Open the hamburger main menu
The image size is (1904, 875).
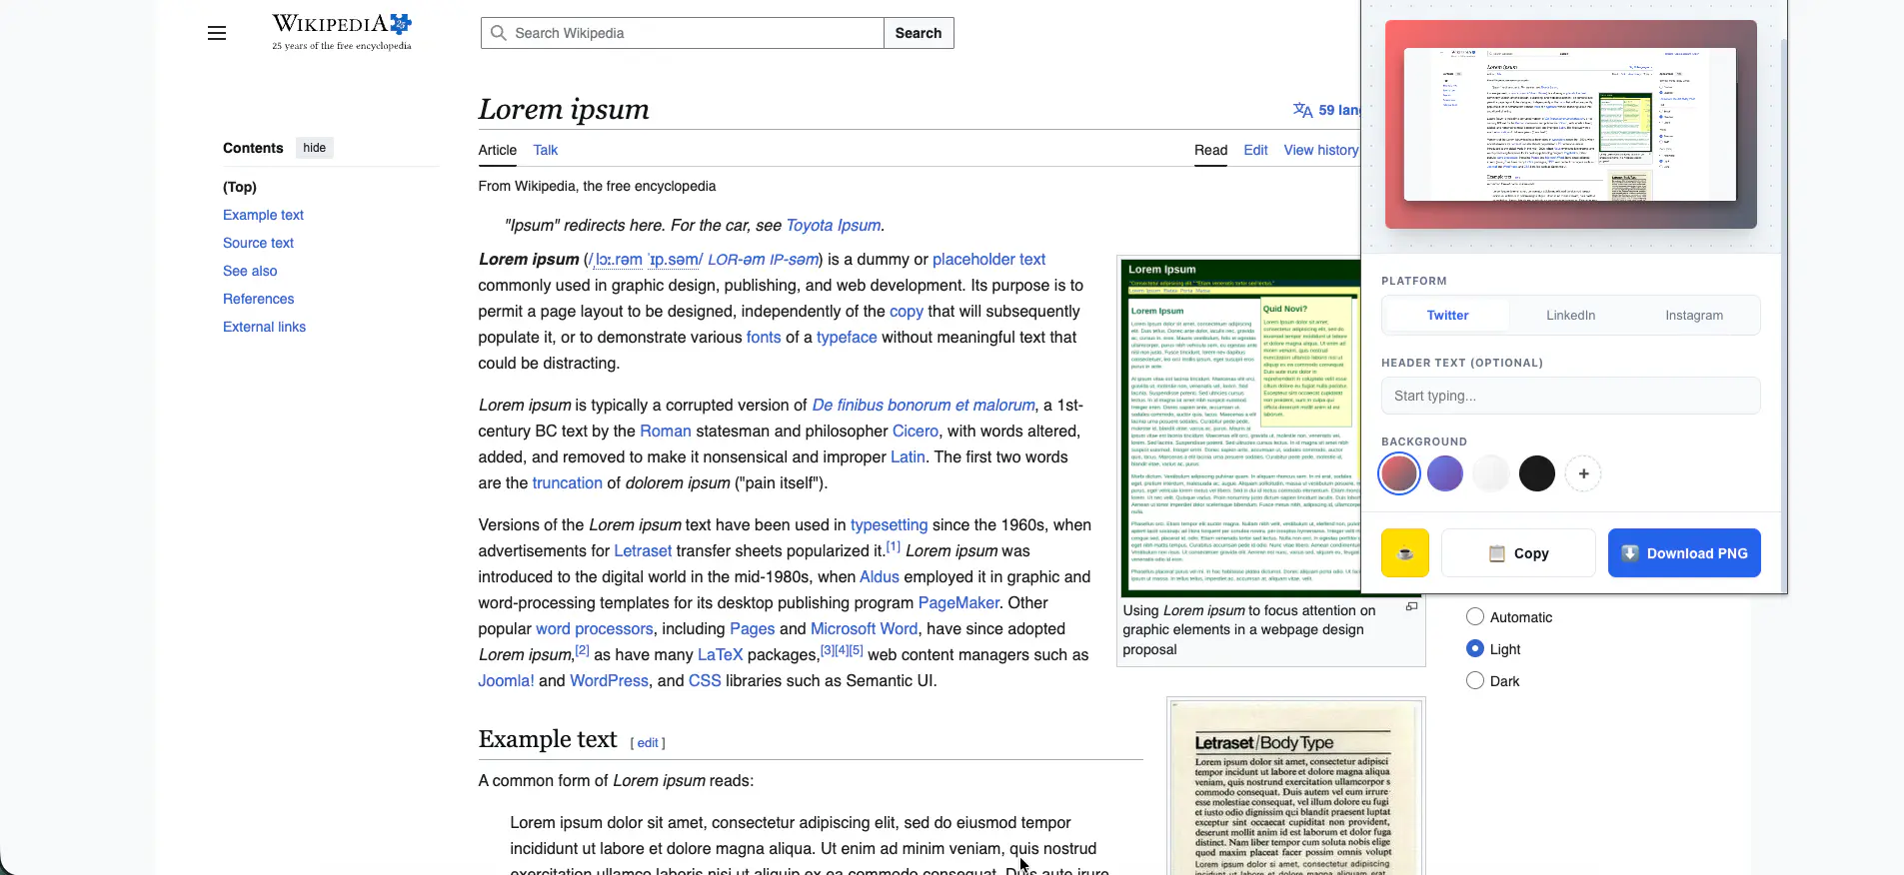217,33
